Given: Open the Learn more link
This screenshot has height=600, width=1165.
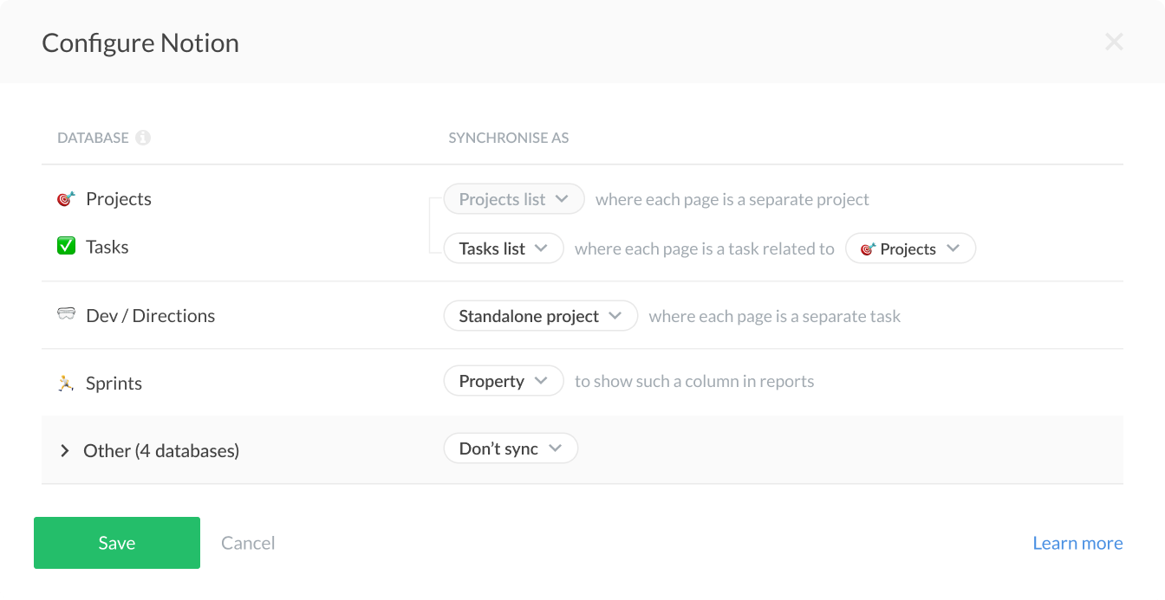Looking at the screenshot, I should coord(1077,543).
